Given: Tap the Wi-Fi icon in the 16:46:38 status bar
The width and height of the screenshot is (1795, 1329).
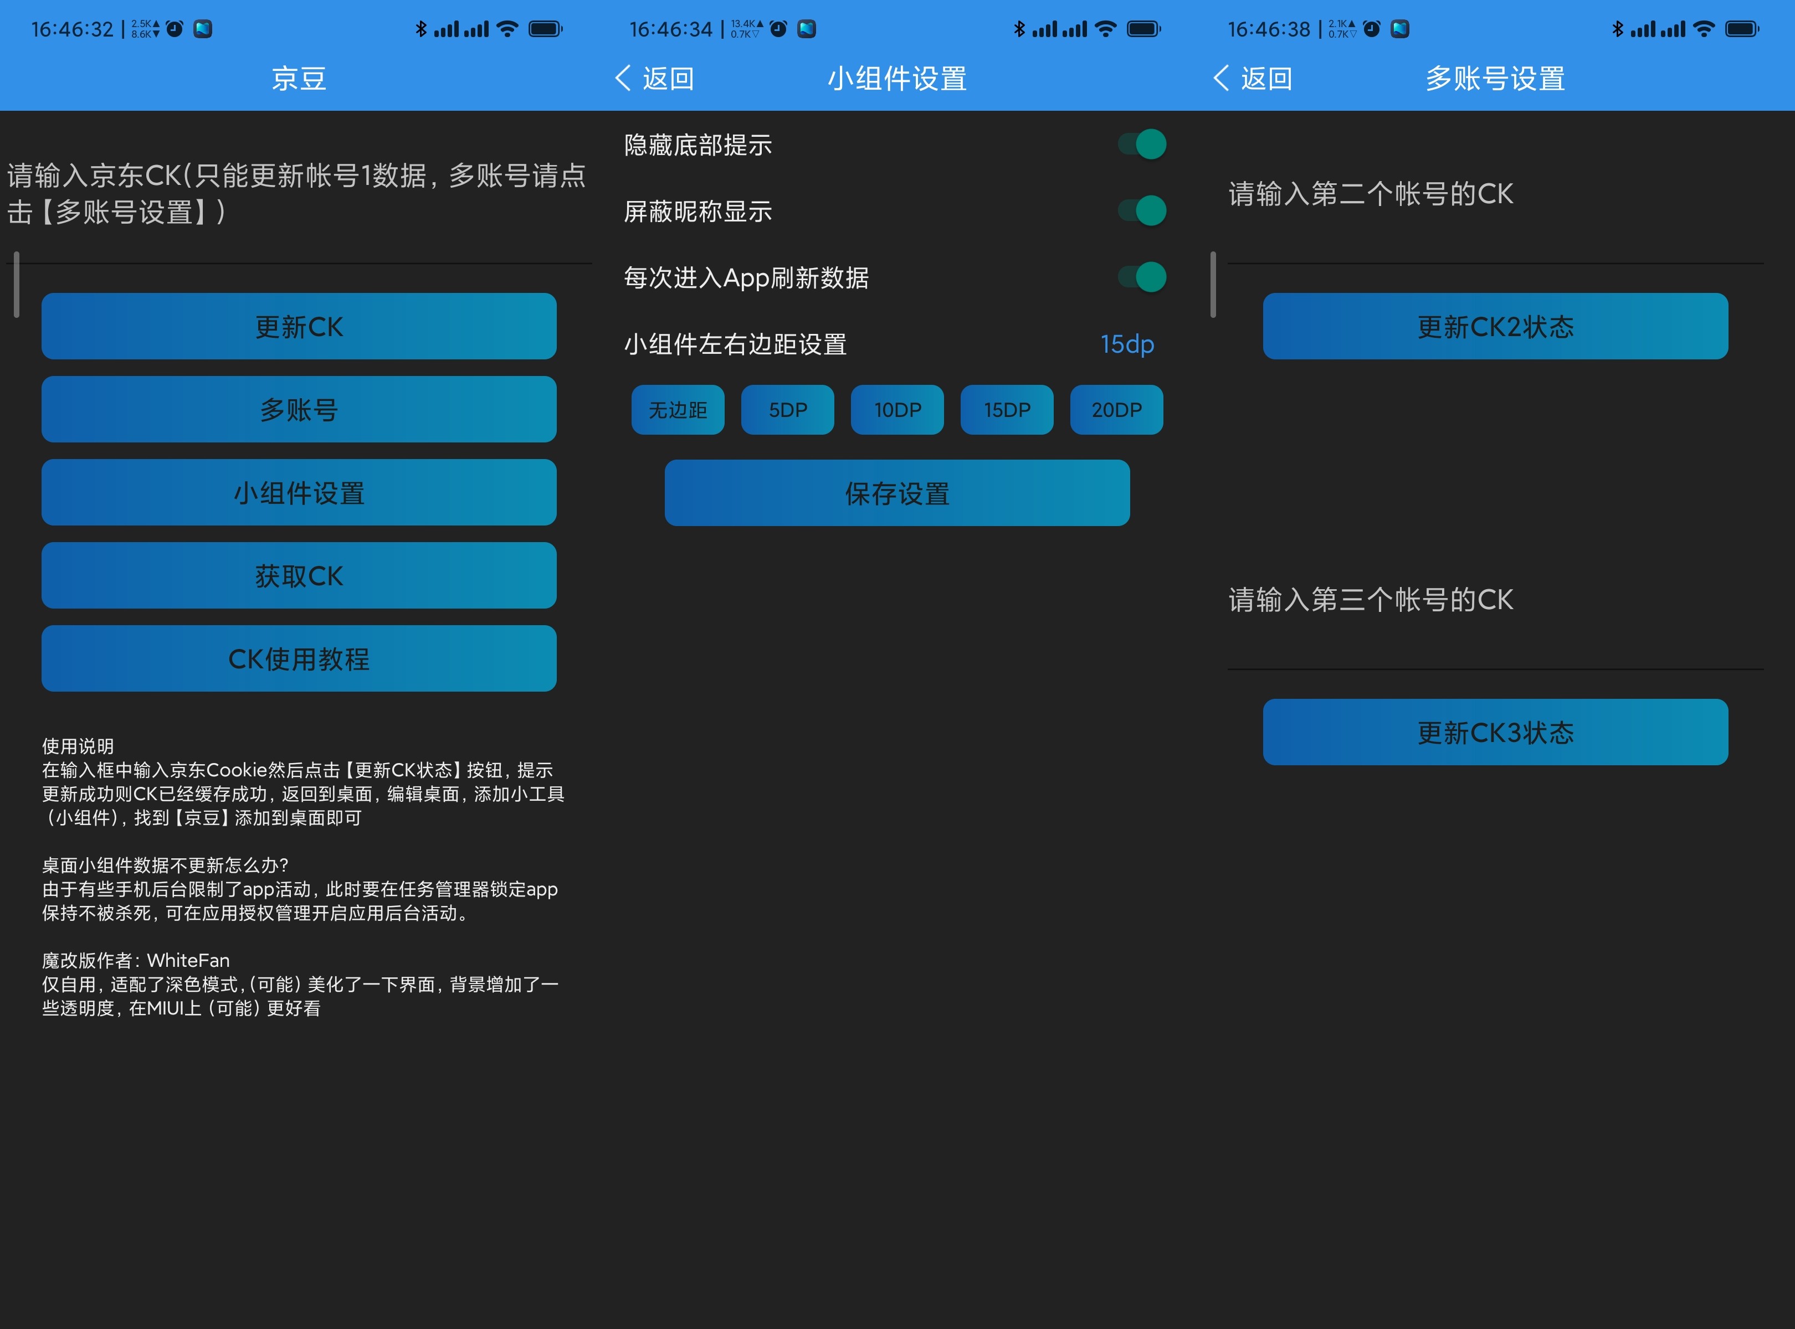Looking at the screenshot, I should 1704,29.
